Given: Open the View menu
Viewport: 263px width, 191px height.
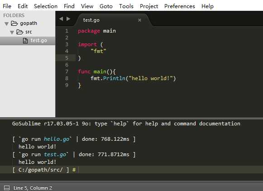Looking at the screenshot, I should coord(87,6).
